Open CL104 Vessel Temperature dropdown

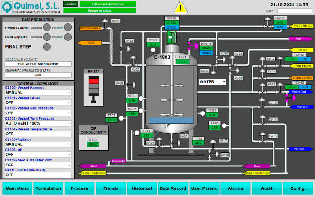pyautogui.click(x=38, y=134)
